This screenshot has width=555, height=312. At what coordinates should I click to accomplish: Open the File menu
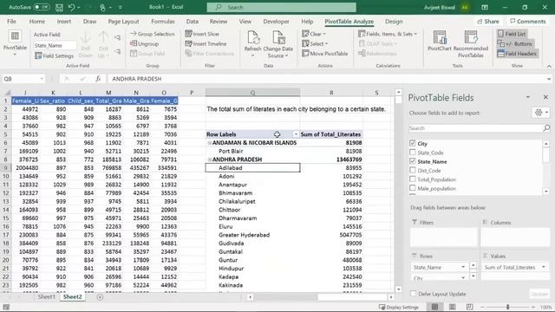pyautogui.click(x=11, y=22)
